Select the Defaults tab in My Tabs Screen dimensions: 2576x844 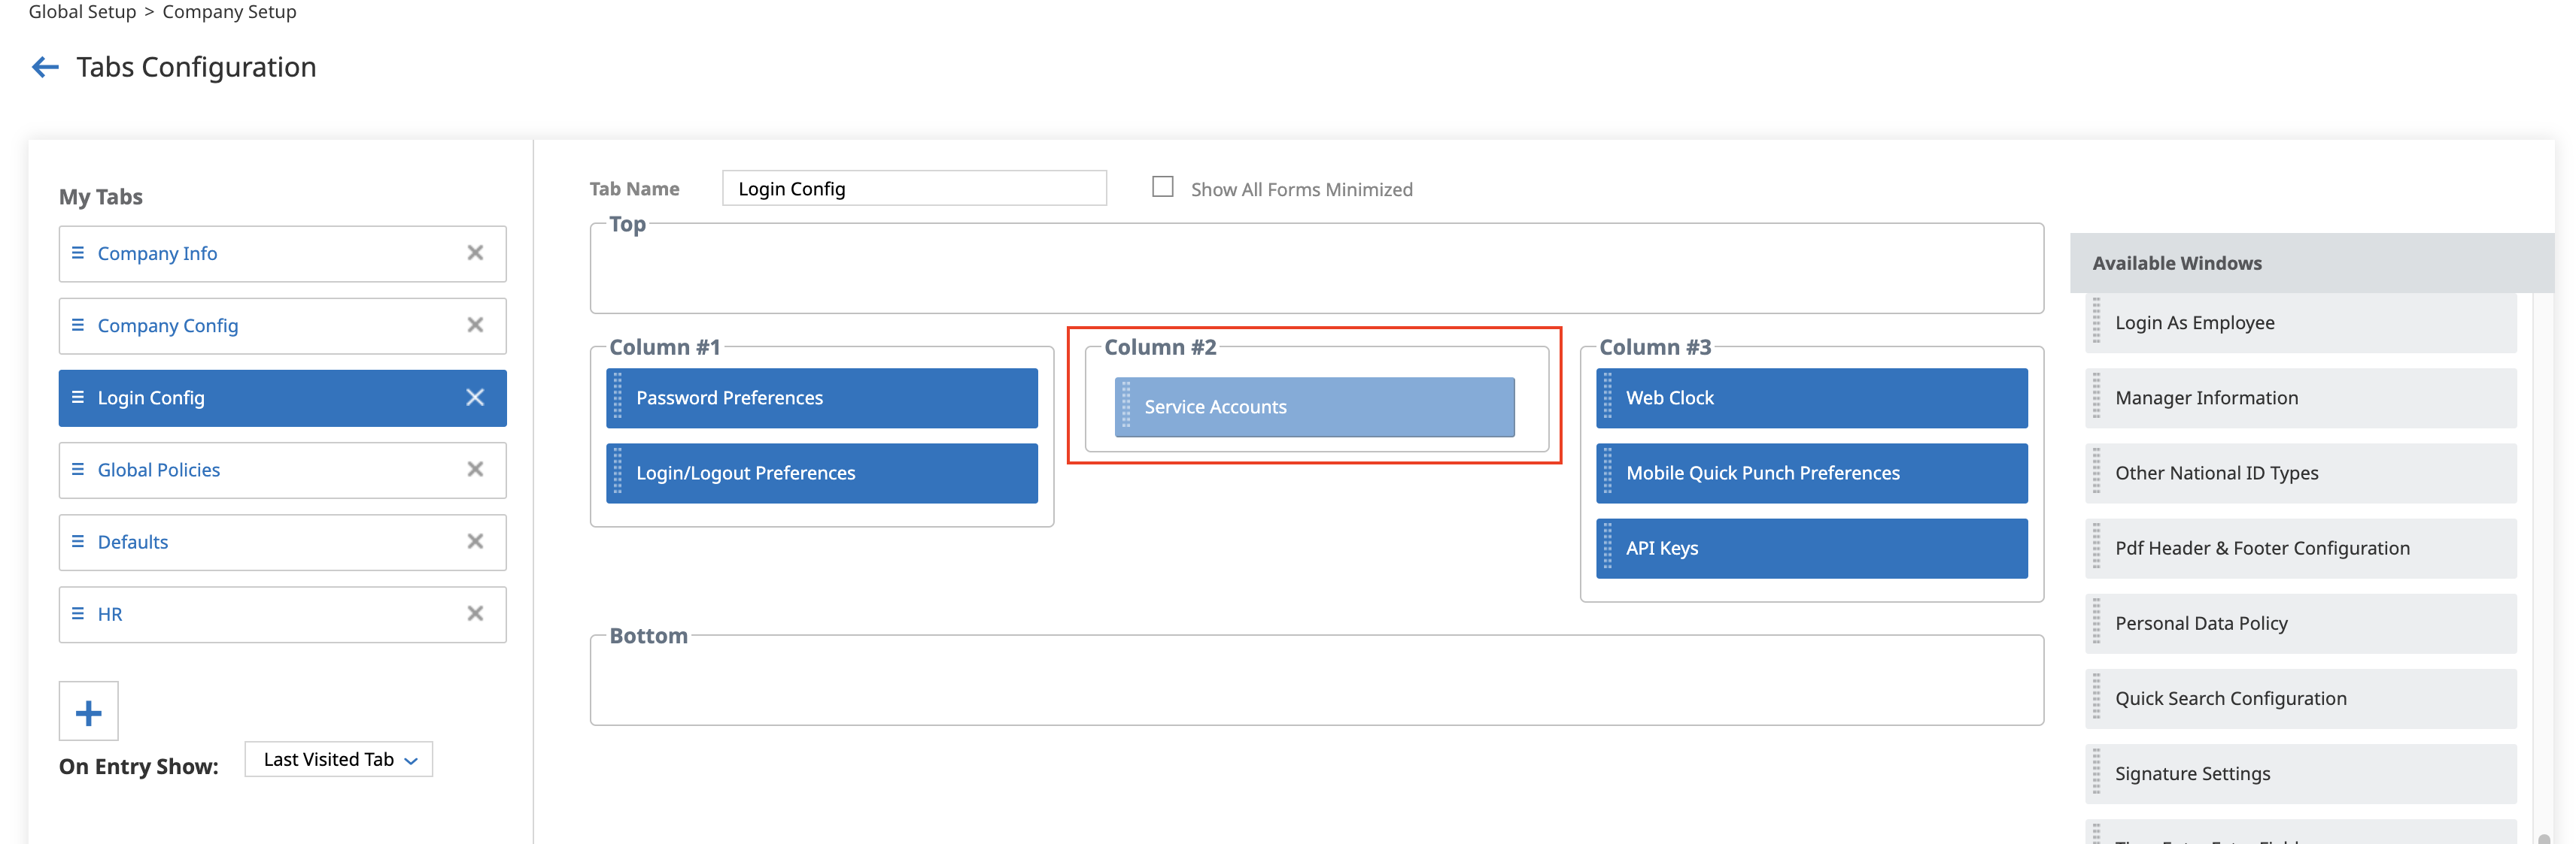(133, 543)
